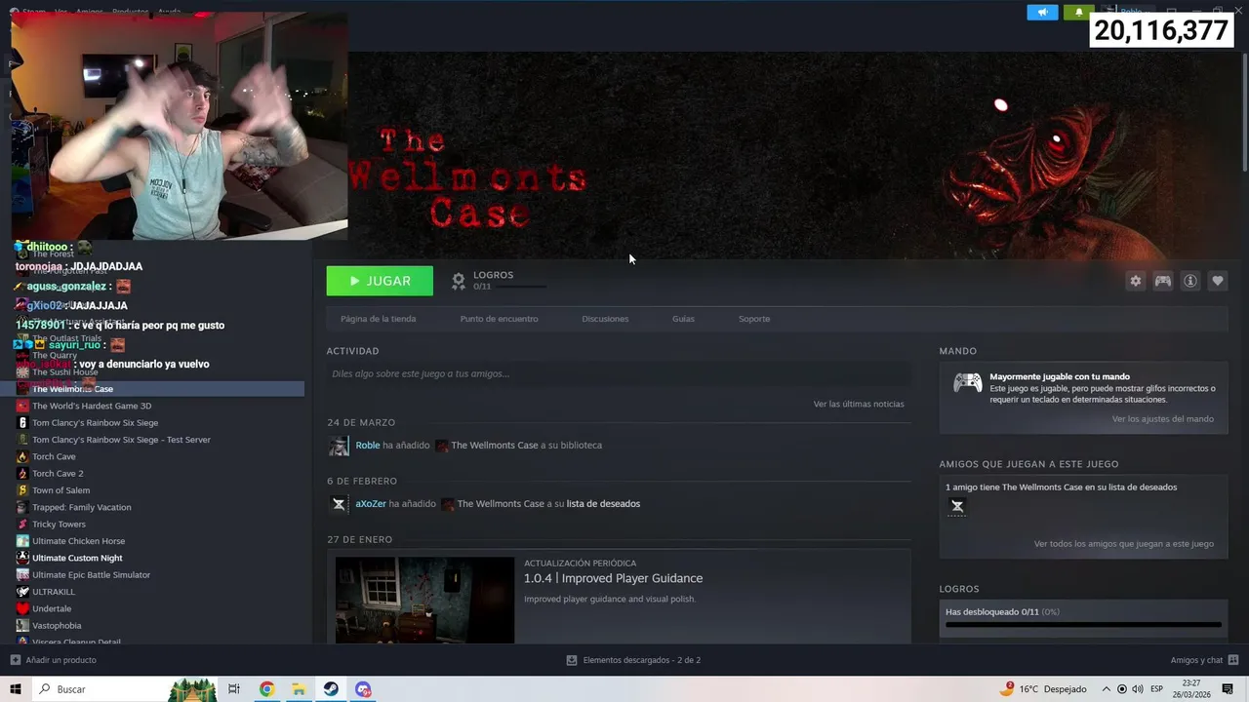Click the Ultimate Custom Night game icon
This screenshot has width=1249, height=702.
22,558
